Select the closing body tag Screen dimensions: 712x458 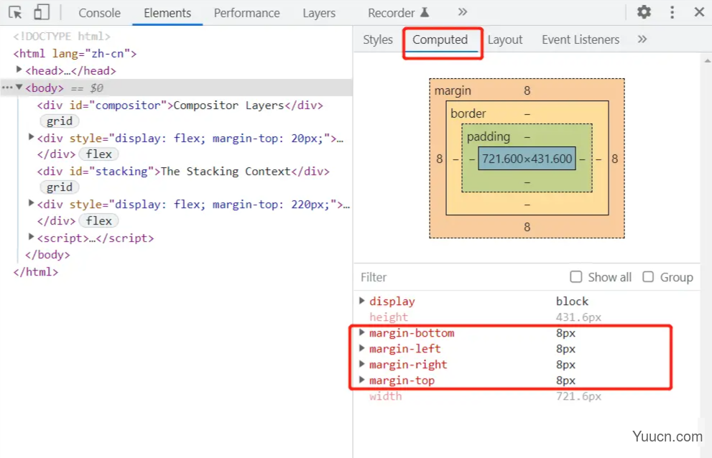click(47, 255)
